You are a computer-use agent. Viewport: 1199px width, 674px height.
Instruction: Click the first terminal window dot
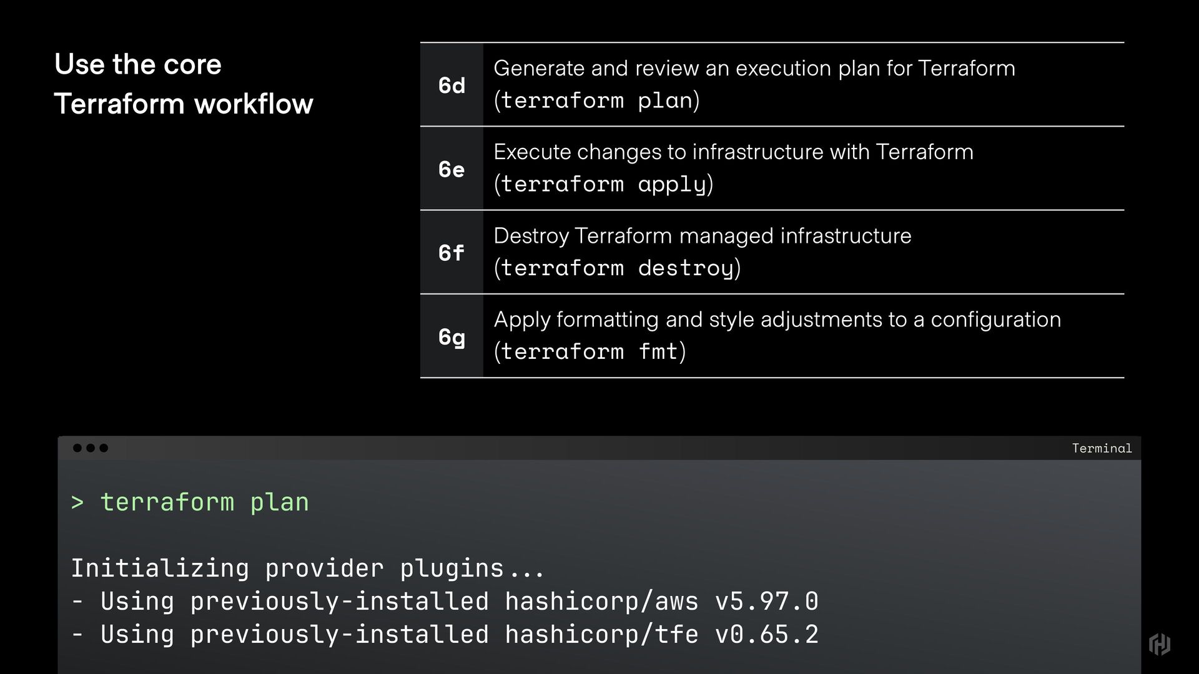(x=77, y=448)
